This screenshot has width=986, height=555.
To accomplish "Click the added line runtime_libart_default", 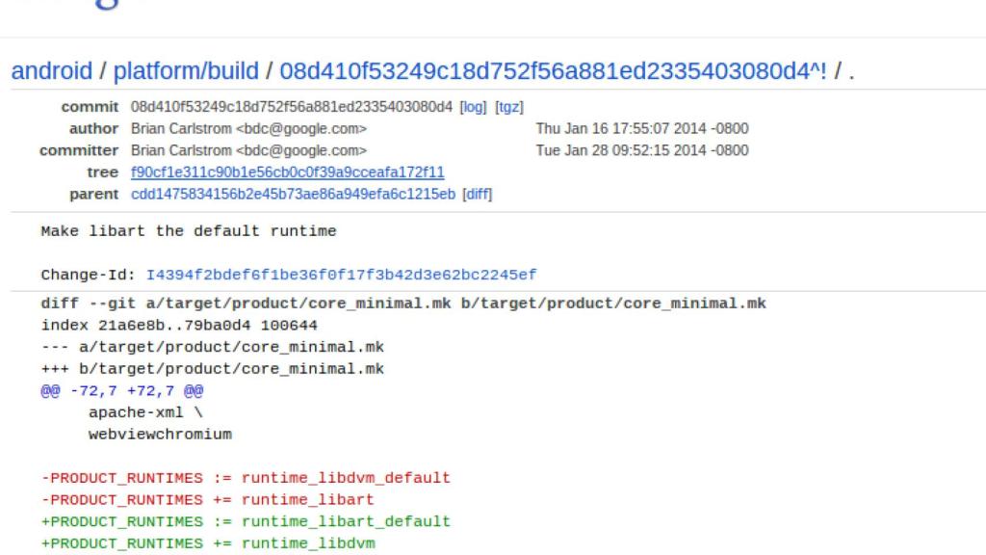I will point(246,521).
